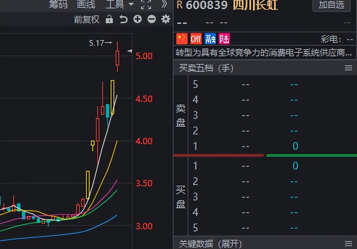Click the 加自选 button to add watchlist

coord(331,6)
